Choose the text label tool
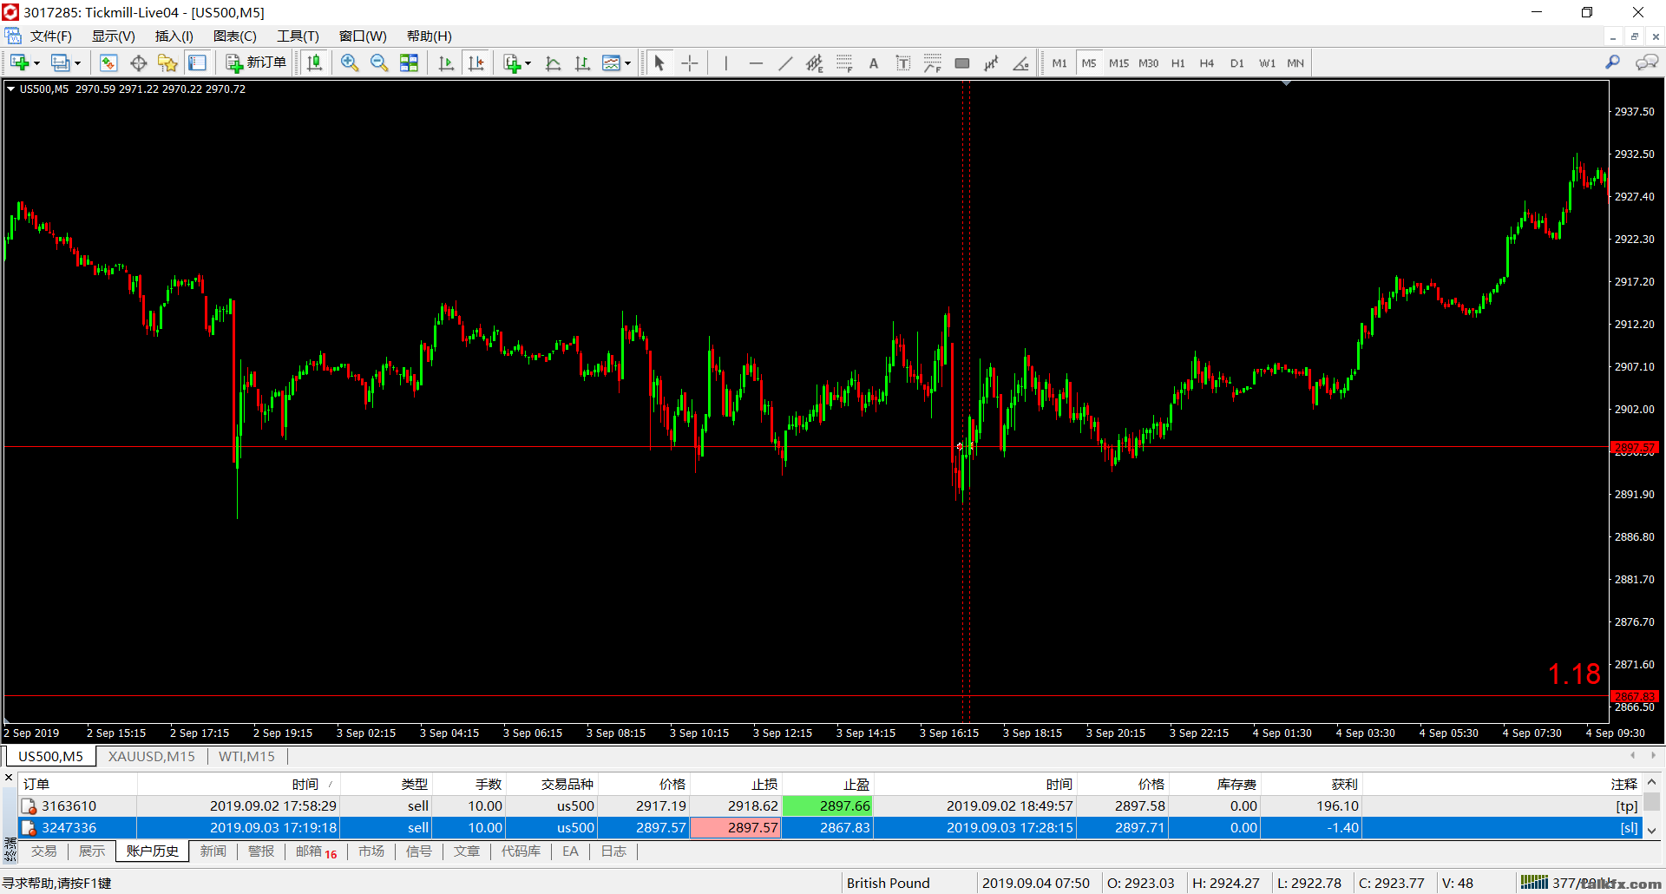Screen dimensions: 1666x894 click(x=903, y=62)
